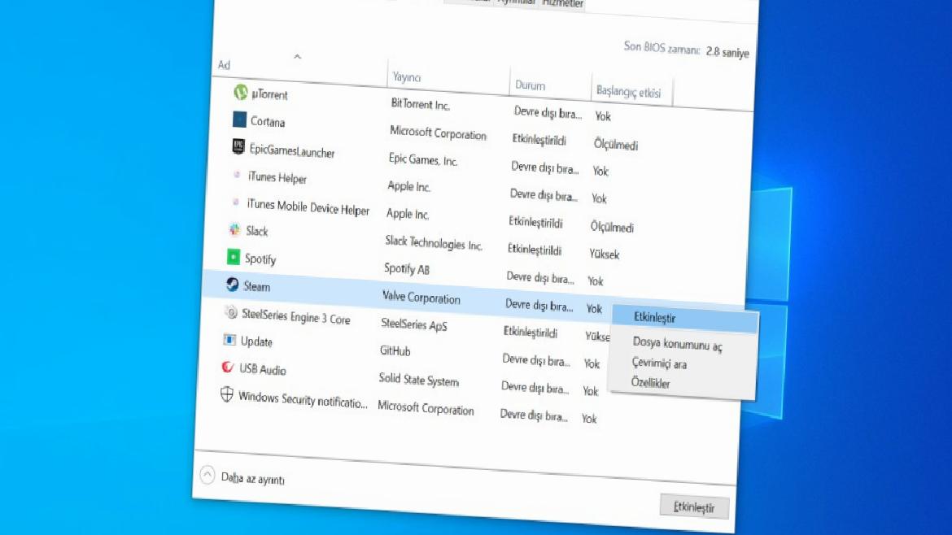The height and width of the screenshot is (535, 952).
Task: Sort by the Durum column header
Action: (530, 85)
